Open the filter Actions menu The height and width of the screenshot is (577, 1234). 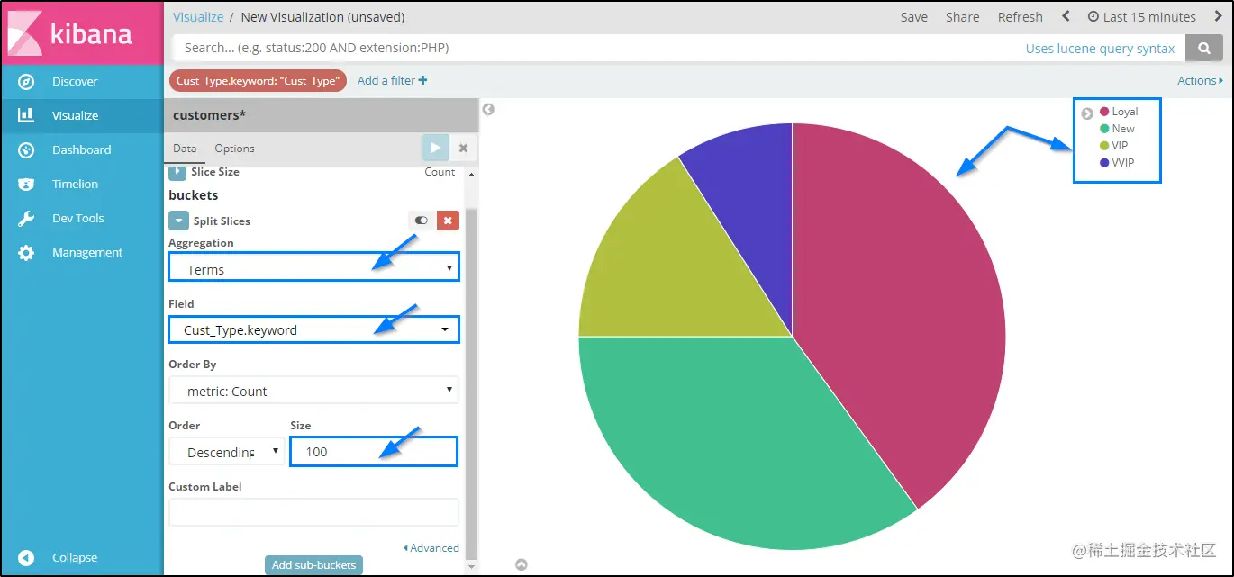[1201, 80]
